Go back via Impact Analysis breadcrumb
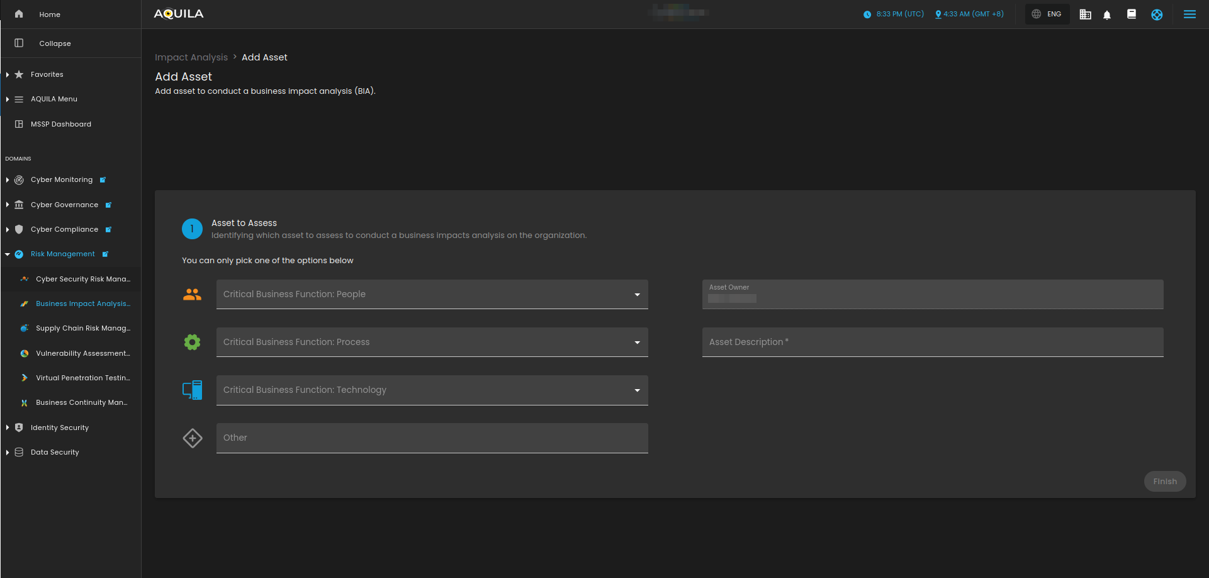The width and height of the screenshot is (1209, 578). [191, 57]
